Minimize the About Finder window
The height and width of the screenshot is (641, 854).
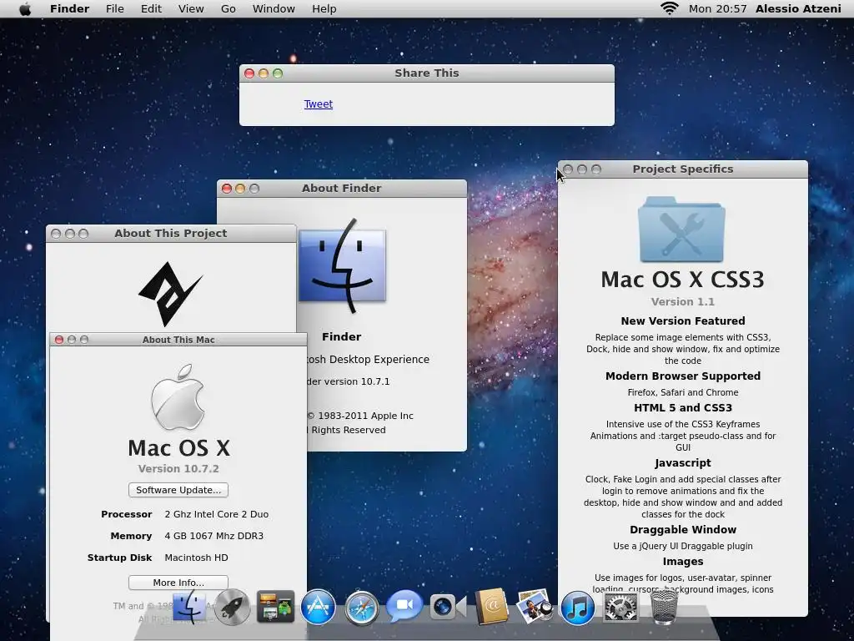(240, 189)
